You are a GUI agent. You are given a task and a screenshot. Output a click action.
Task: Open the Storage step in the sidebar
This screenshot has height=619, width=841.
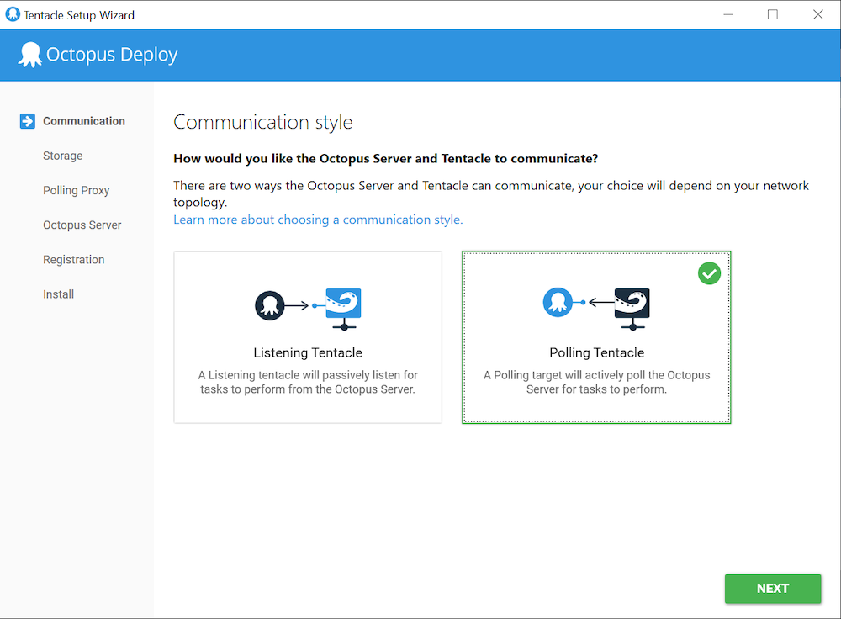pos(63,156)
